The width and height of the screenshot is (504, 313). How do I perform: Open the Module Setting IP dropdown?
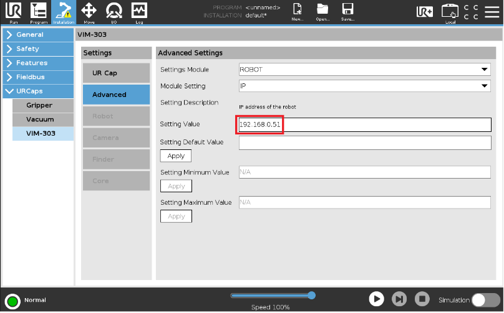365,86
